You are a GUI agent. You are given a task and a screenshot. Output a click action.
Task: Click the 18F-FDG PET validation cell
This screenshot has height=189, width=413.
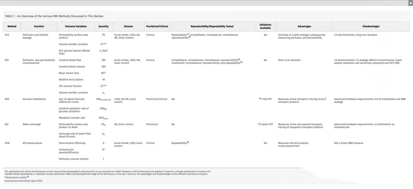[265, 99]
